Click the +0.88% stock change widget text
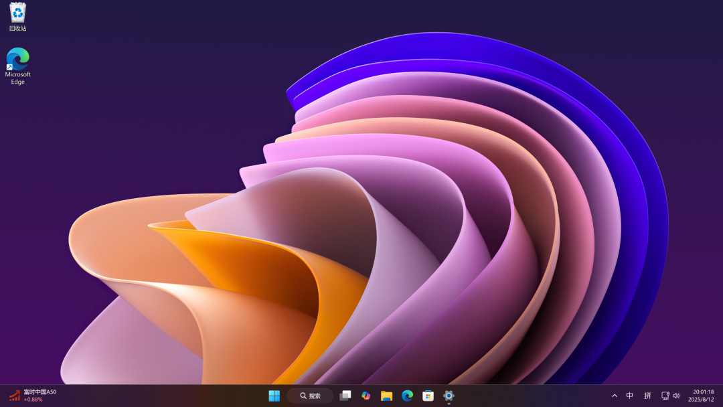 click(33, 400)
